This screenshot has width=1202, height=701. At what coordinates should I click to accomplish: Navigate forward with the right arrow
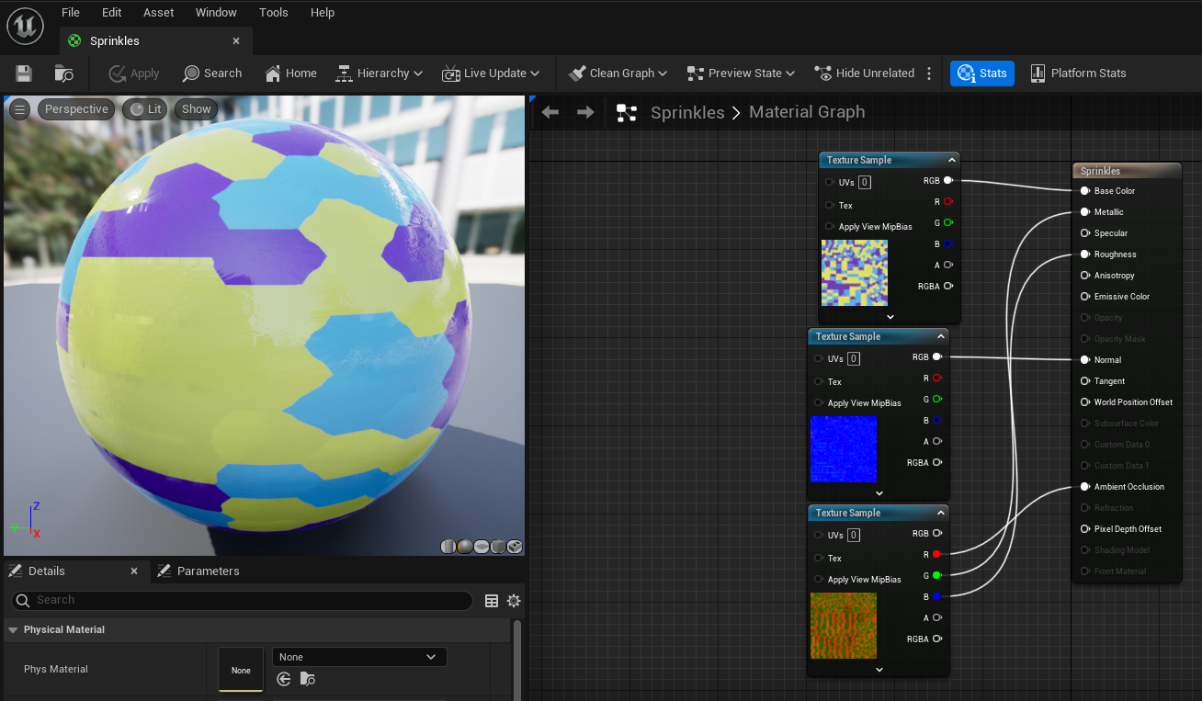585,112
